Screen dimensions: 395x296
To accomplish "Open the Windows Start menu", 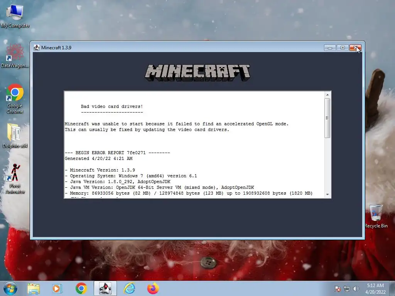I will point(10,288).
